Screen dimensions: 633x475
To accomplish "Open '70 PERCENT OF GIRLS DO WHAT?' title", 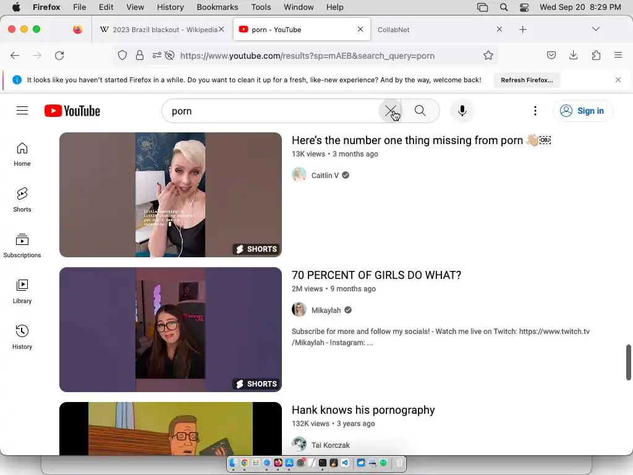I will point(376,275).
